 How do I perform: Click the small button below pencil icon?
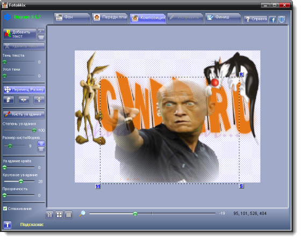41,37
